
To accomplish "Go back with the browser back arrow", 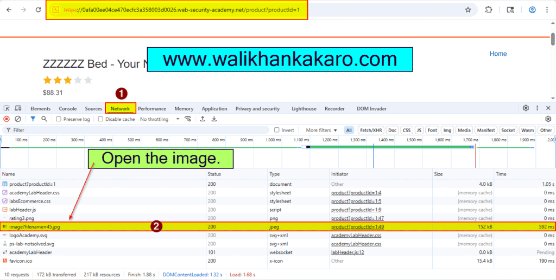I will (x=9, y=10).
